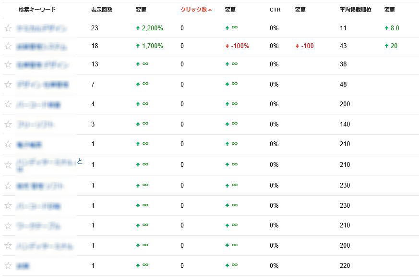Click 変更 header right of 表示回数
Screen dimensions: 419x277
tap(142, 10)
